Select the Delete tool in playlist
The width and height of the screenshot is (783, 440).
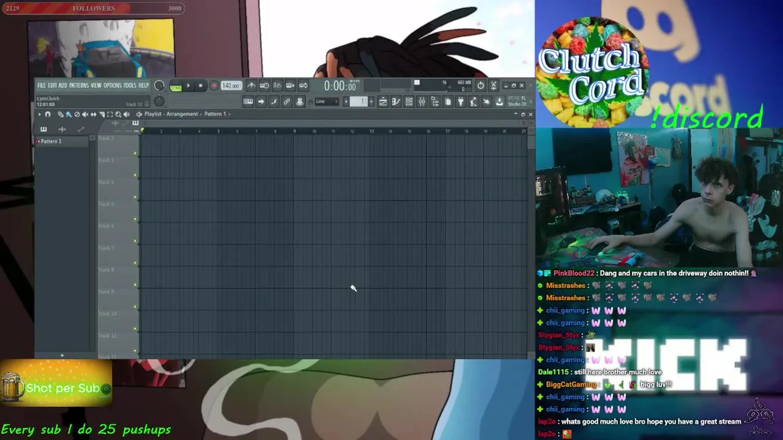click(x=77, y=114)
